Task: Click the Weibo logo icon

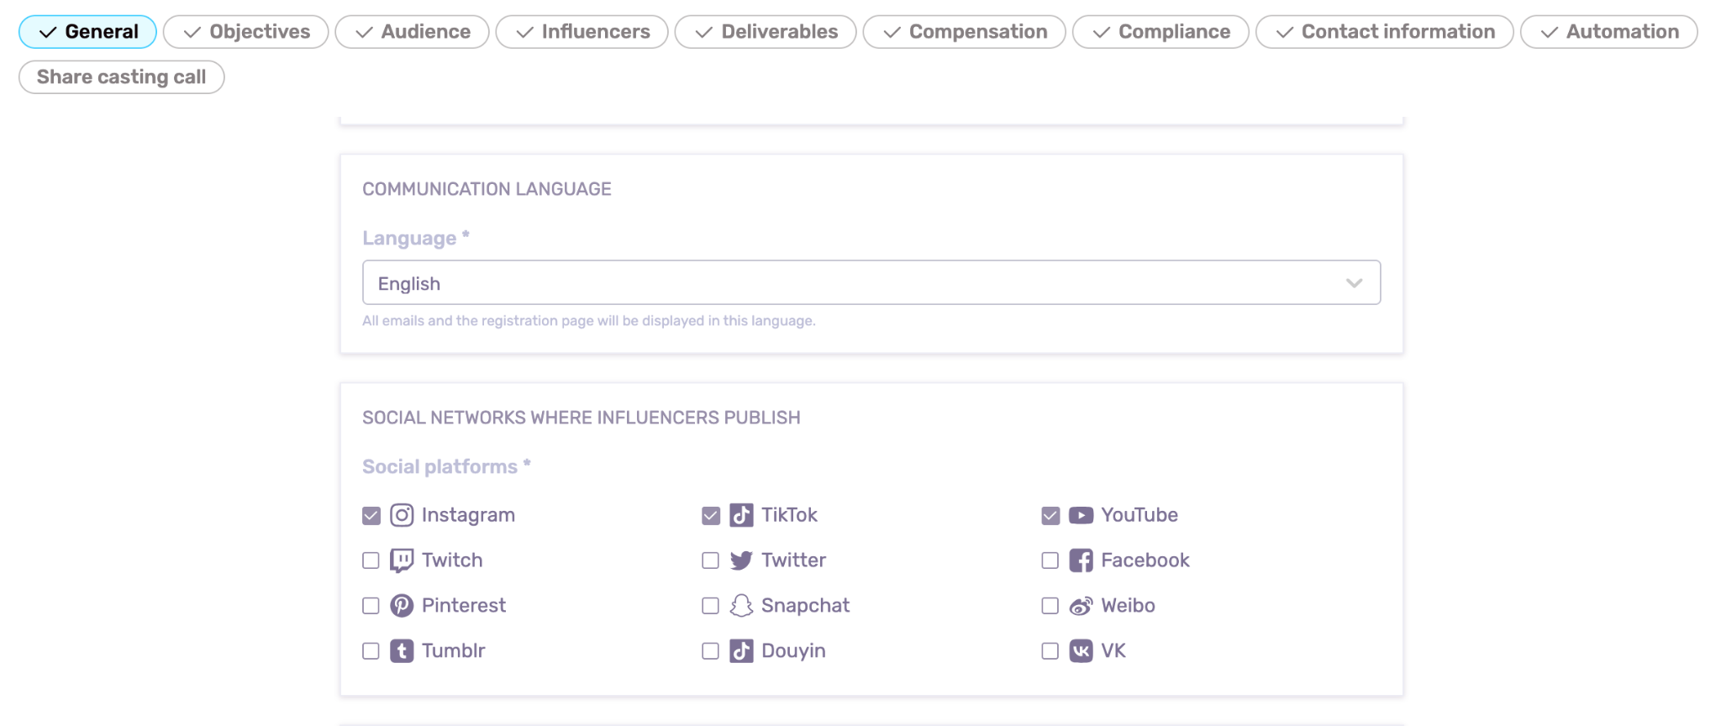Action: (x=1081, y=606)
